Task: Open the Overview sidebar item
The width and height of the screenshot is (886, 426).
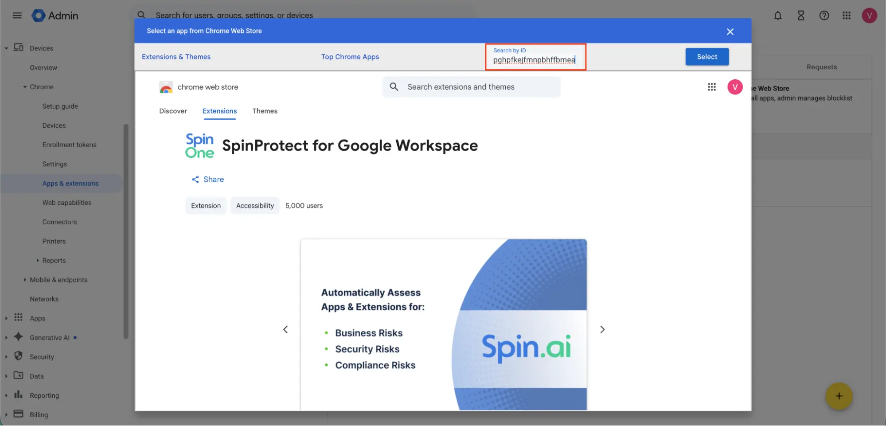Action: point(43,68)
